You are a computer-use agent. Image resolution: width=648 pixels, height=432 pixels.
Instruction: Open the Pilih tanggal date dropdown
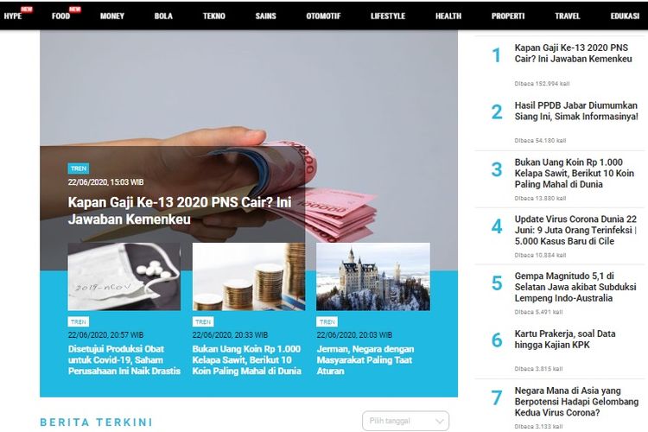click(405, 421)
